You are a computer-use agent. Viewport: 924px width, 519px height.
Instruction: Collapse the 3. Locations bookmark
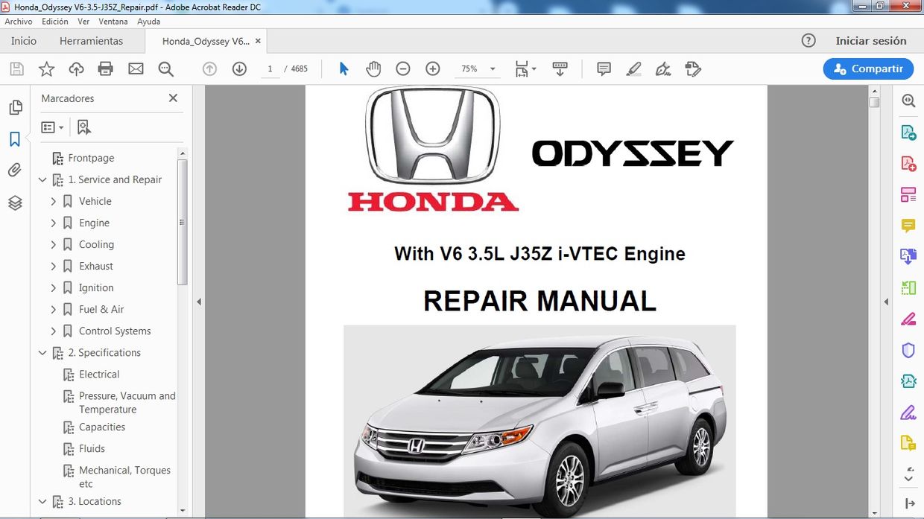pyautogui.click(x=42, y=501)
